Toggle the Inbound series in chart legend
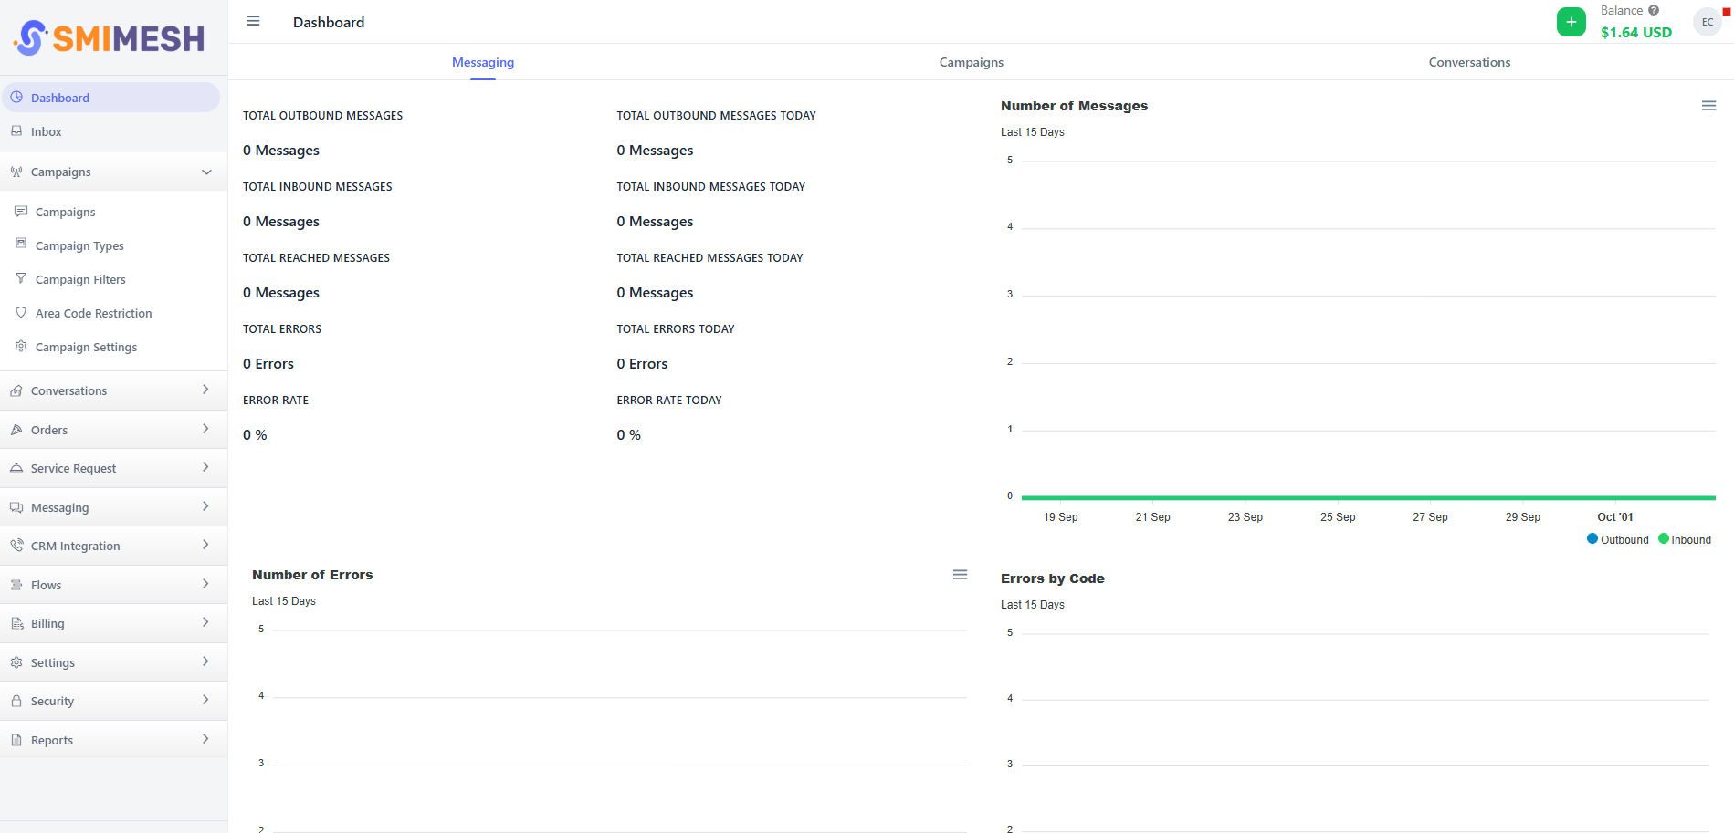Image resolution: width=1734 pixels, height=833 pixels. [1685, 539]
